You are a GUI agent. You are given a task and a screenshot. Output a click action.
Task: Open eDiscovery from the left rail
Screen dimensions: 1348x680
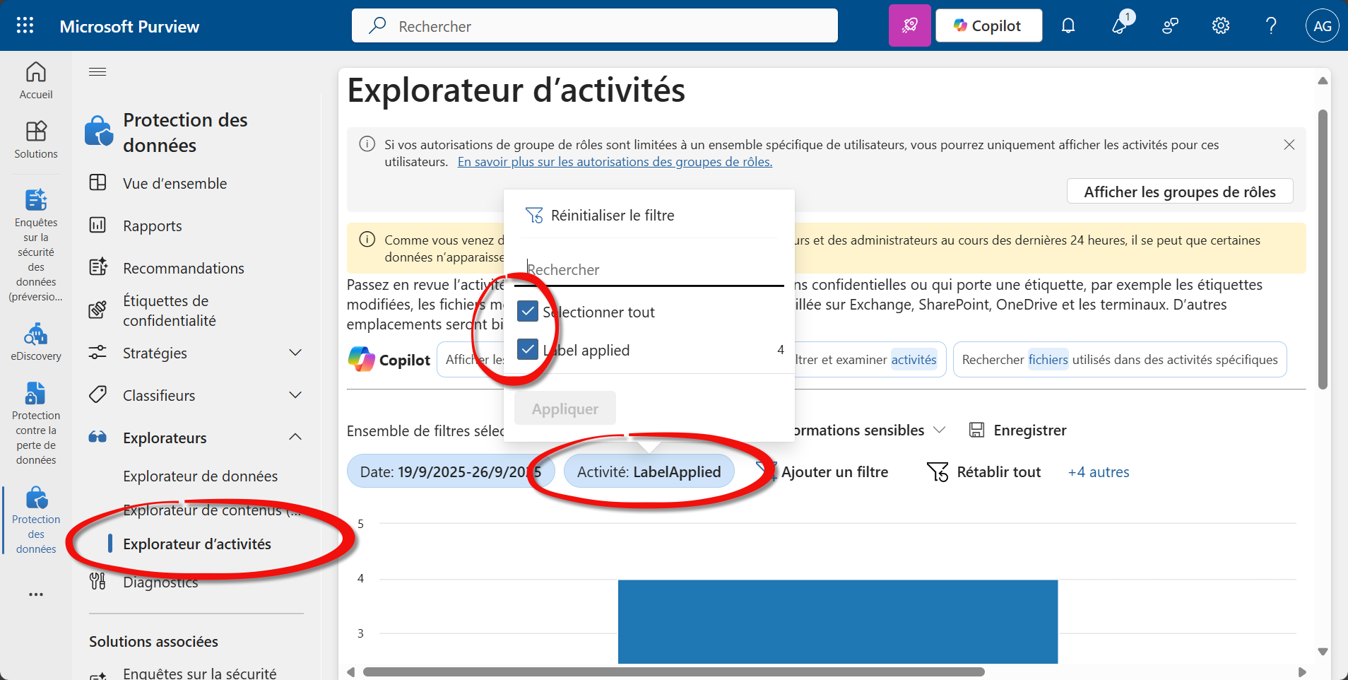(x=36, y=342)
